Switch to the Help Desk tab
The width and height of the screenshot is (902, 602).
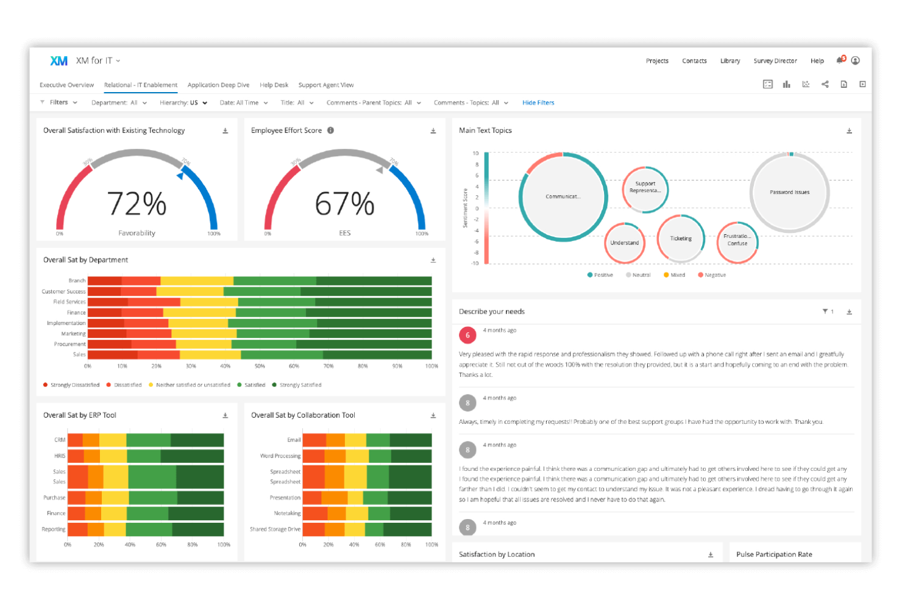(x=274, y=85)
